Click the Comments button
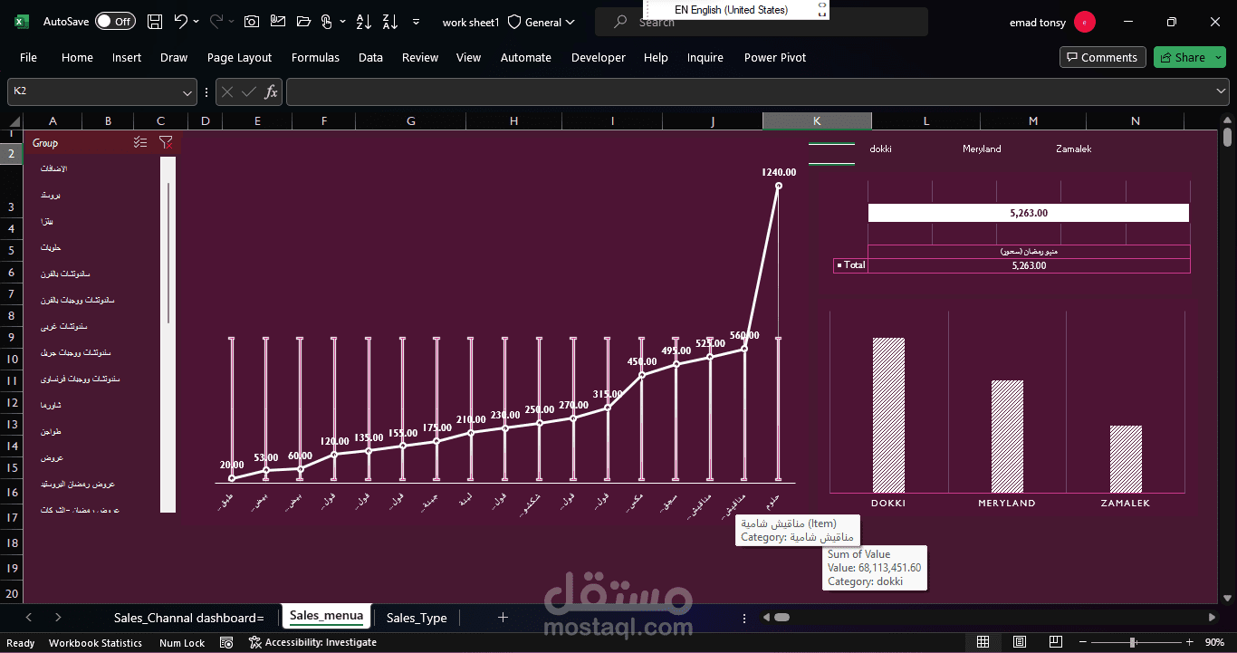Image resolution: width=1237 pixels, height=653 pixels. (x=1102, y=57)
